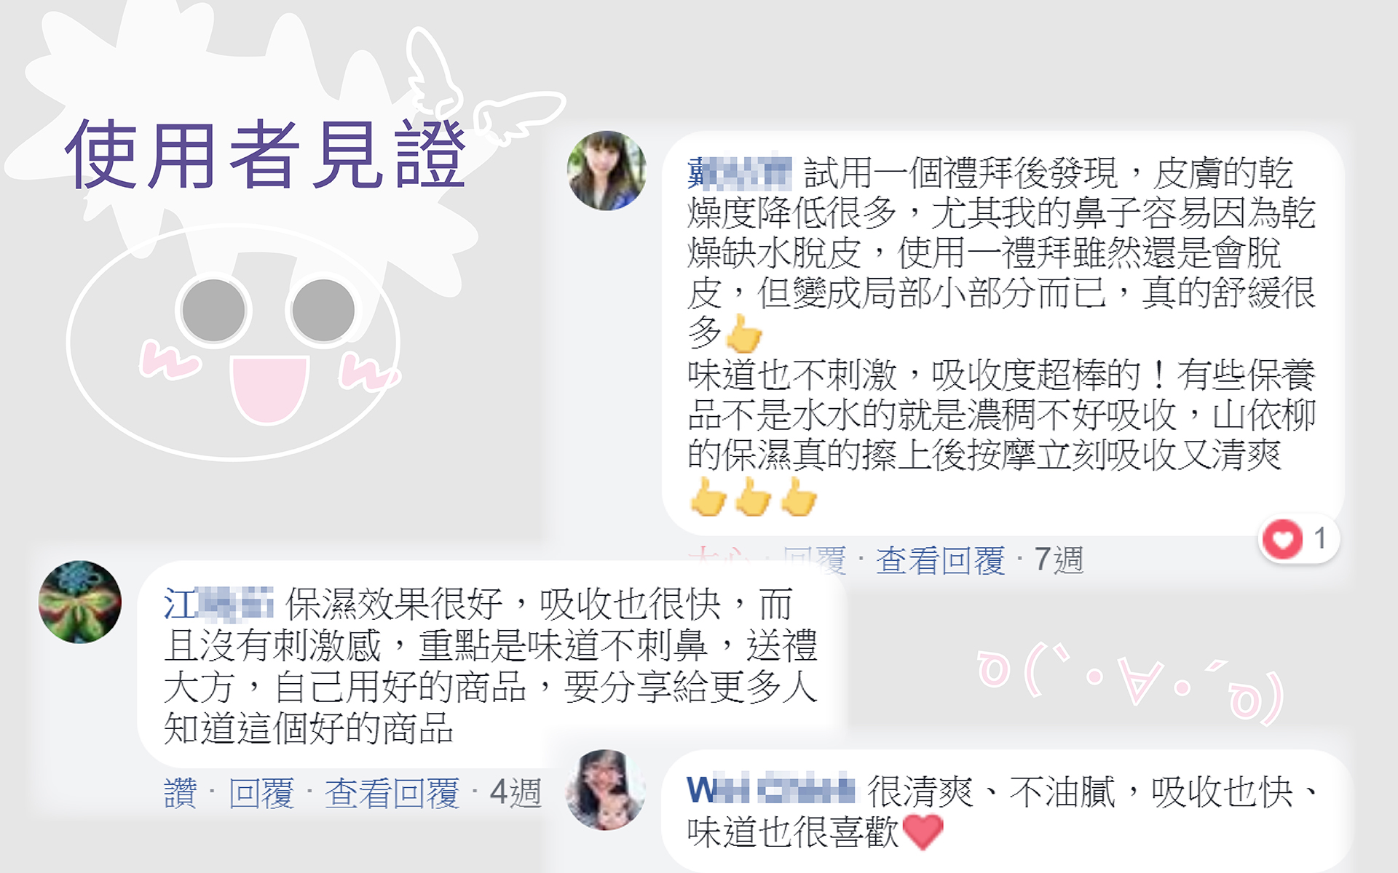
Task: Open the third commenter's profile photo with baby
Action: coord(607,790)
